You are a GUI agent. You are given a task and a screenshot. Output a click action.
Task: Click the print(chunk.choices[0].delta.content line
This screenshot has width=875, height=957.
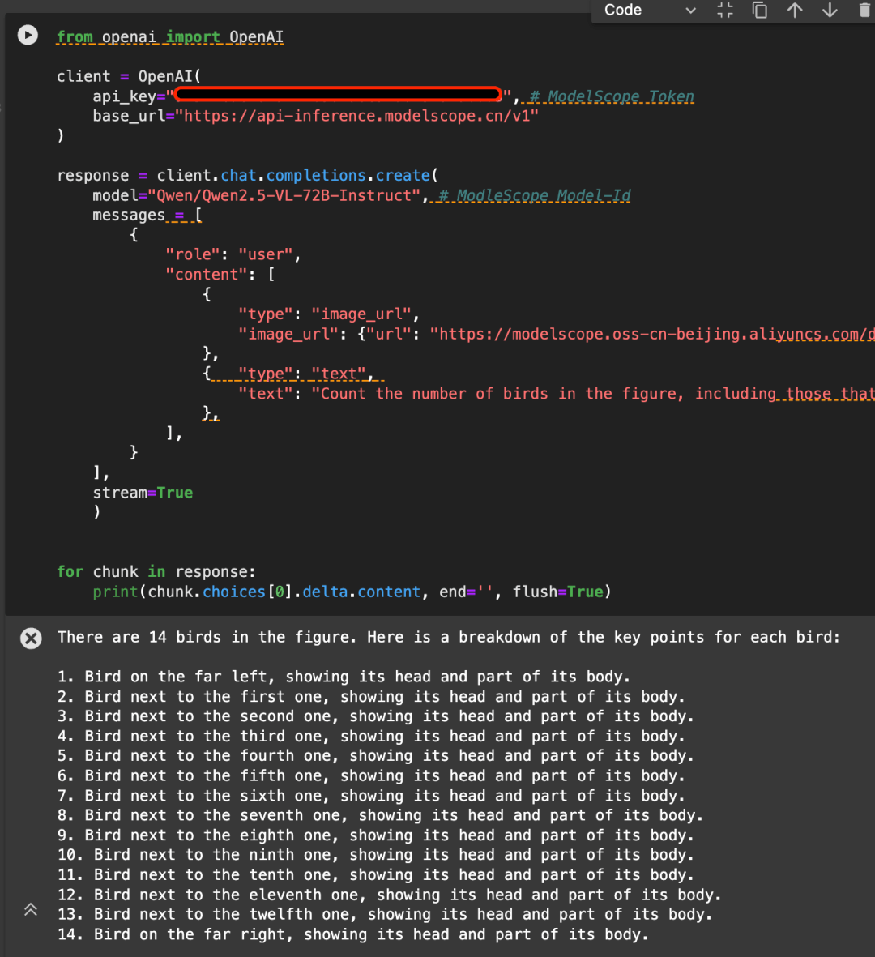coord(352,592)
